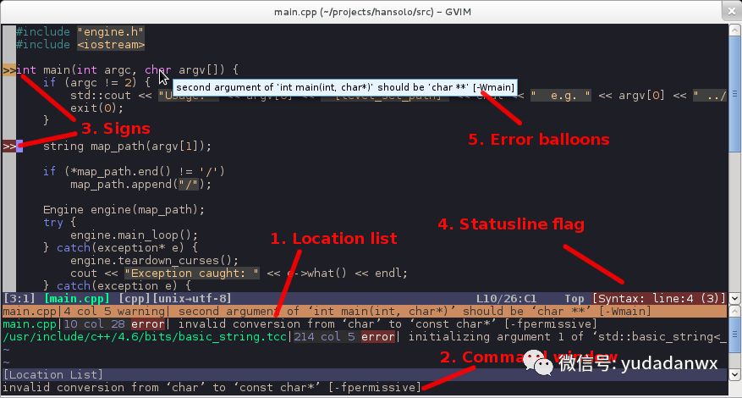
Task: Click '[Syntax: line:4 (3)]' statusline flag
Action: (x=659, y=298)
